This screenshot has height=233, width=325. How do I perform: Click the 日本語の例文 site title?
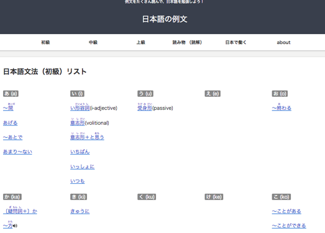pyautogui.click(x=165, y=19)
